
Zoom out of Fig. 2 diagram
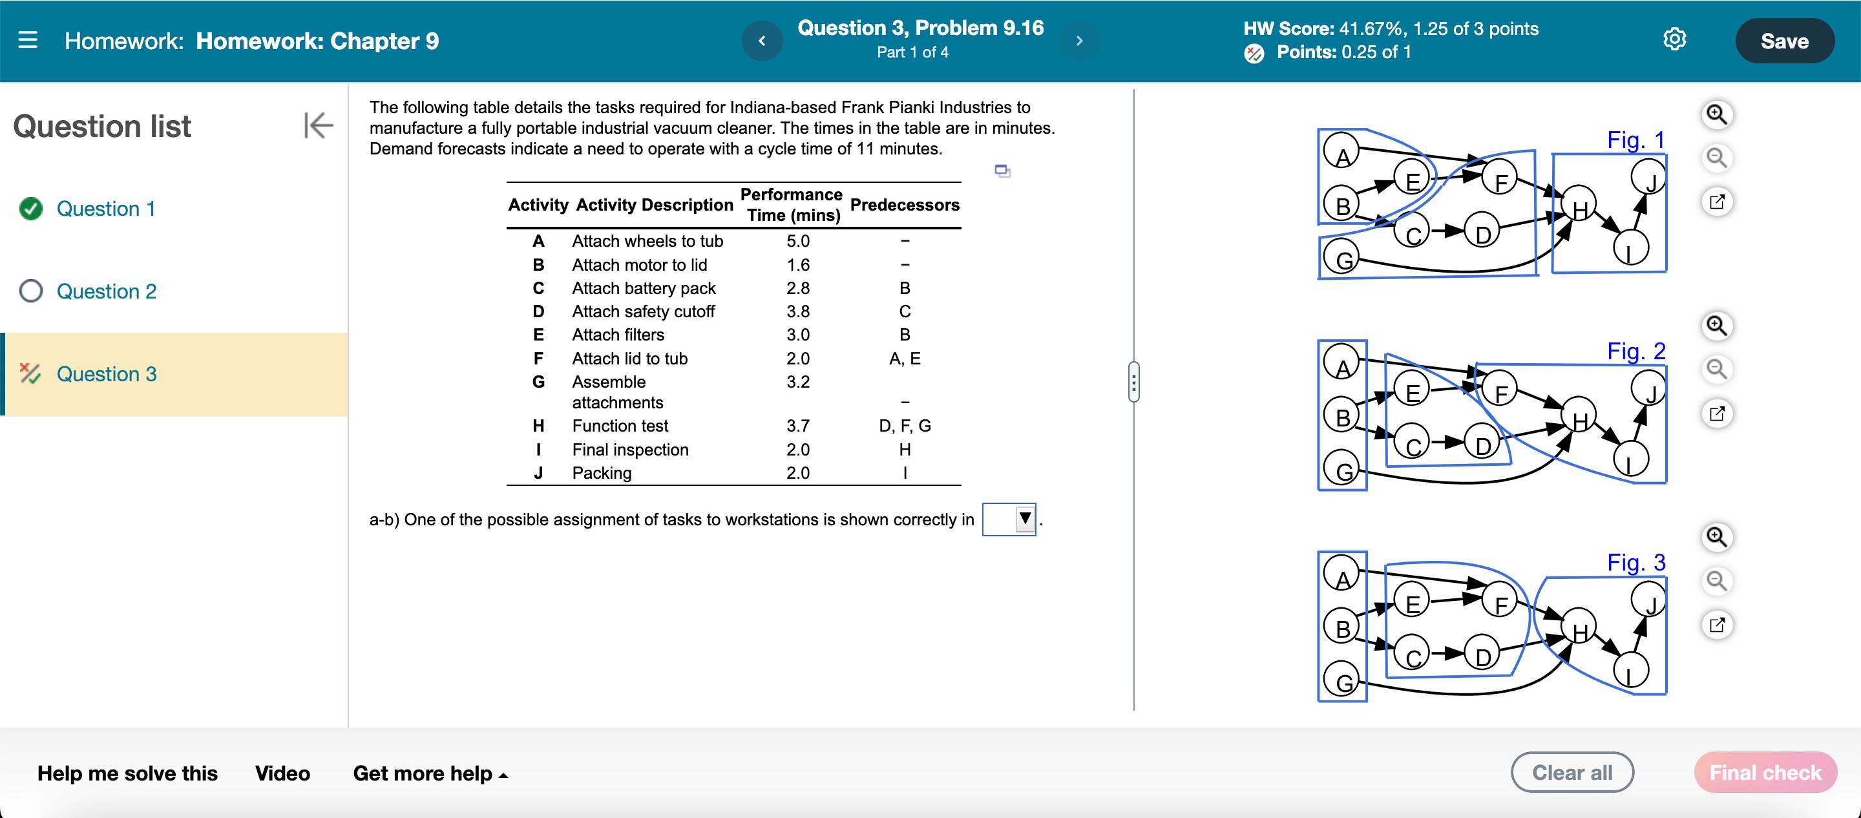pos(1718,368)
